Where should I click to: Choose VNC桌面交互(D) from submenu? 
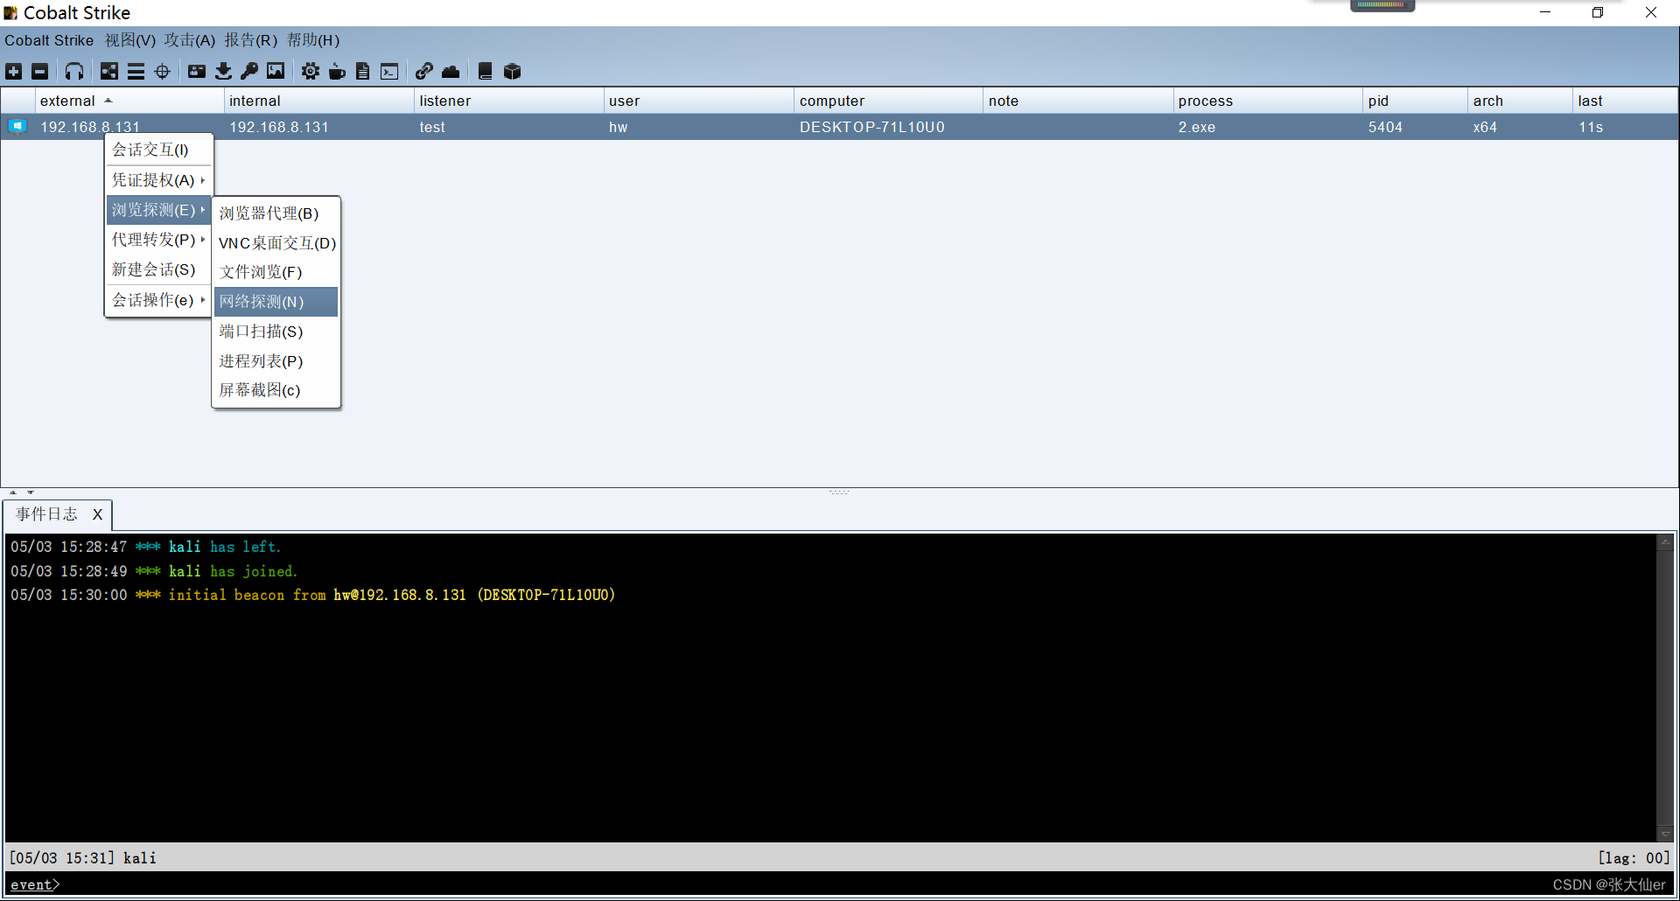point(276,243)
